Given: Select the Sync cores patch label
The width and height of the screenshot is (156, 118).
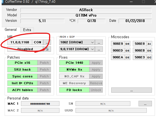Looking at the screenshot, I should coord(22,76).
